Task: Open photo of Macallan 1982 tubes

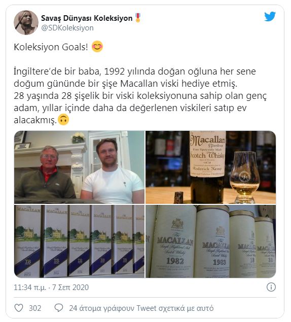Action: (211, 241)
